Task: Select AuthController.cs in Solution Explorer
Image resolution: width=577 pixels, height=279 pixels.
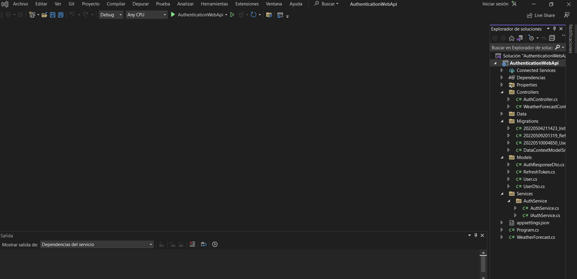Action: (540, 99)
